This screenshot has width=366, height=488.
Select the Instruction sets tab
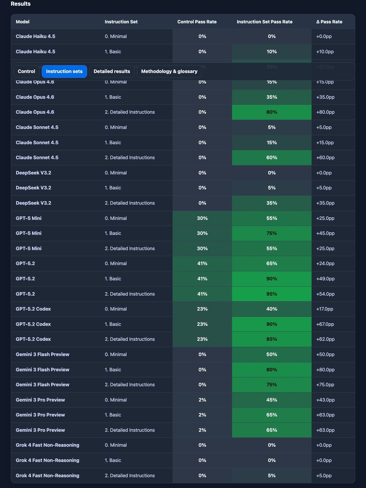(x=64, y=72)
